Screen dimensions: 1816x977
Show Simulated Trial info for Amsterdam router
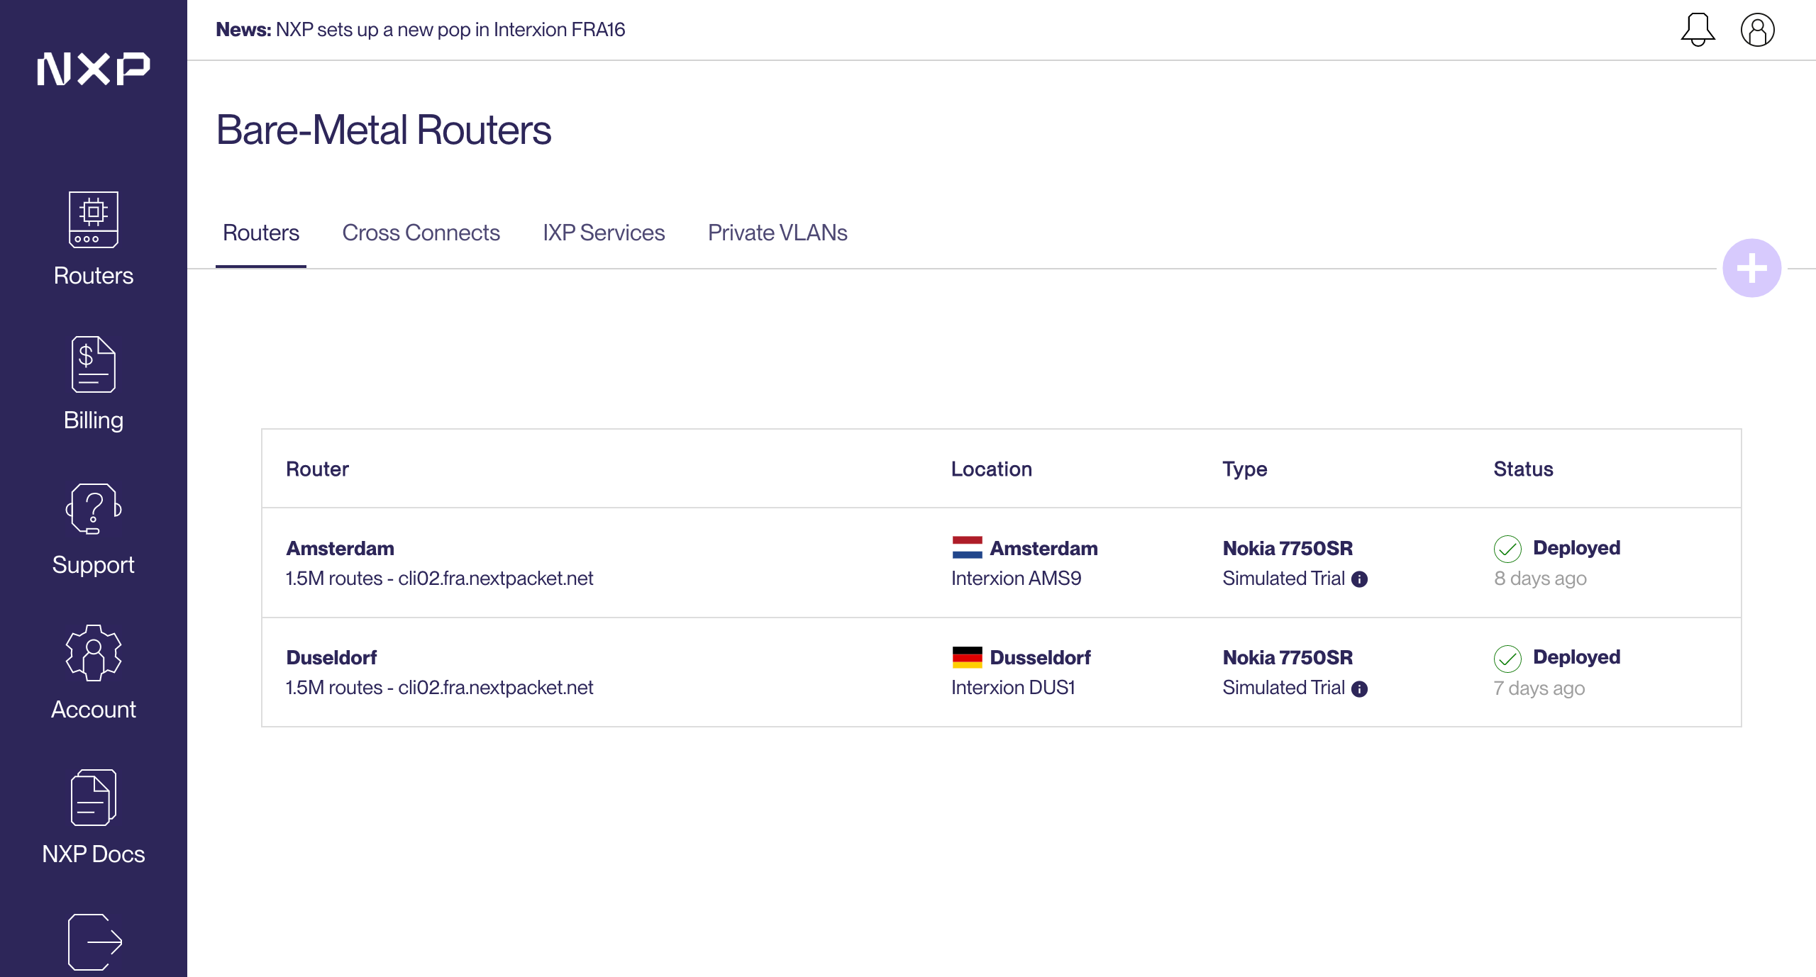tap(1359, 579)
